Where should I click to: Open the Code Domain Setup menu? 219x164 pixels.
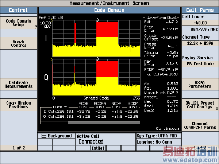coord(19,23)
